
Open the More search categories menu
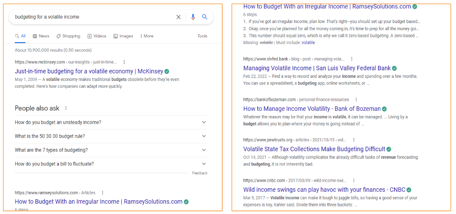click(x=146, y=36)
